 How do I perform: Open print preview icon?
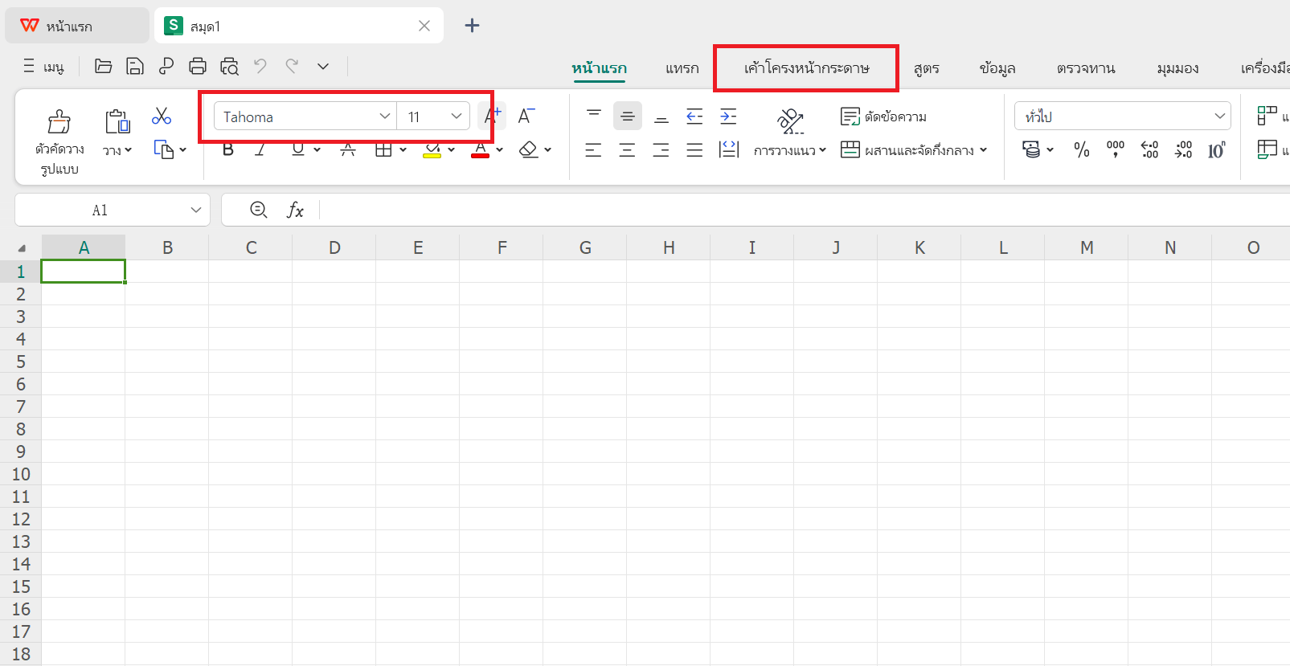click(x=230, y=66)
